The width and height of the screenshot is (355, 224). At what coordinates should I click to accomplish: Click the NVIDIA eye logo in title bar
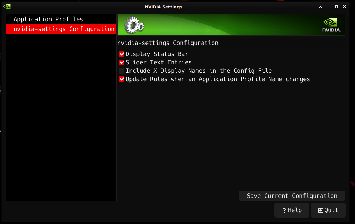7,7
